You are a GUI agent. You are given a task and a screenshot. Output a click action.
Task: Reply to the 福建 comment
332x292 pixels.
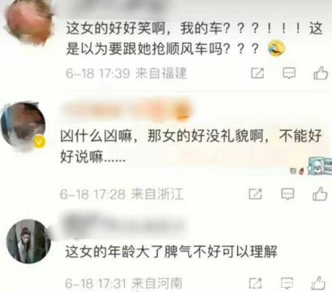289,73
